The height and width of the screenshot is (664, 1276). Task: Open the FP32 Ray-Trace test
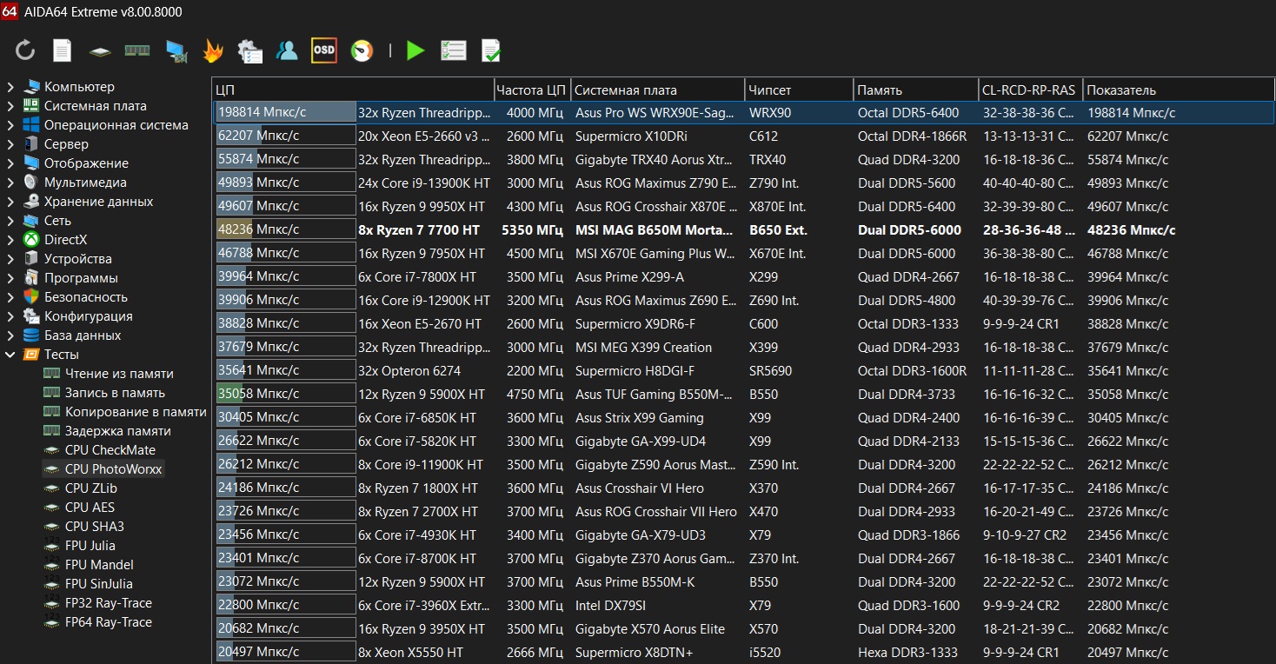[x=109, y=603]
